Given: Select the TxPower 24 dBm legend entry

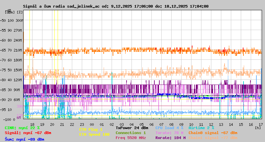Looking at the screenshot, I should point(132,128).
